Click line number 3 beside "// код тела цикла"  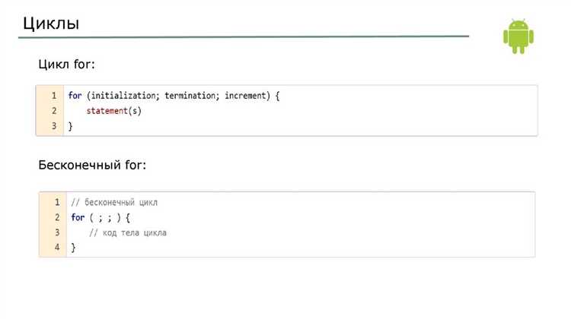click(x=57, y=232)
